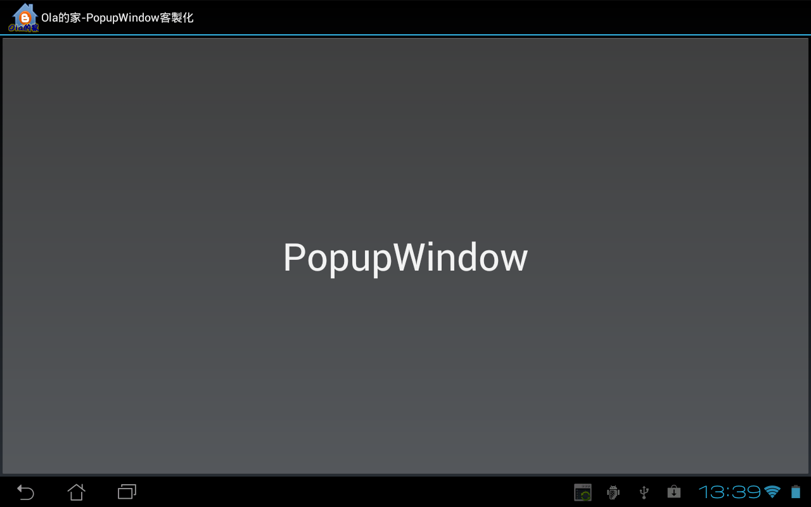Click the title Ola的家-PopupWindow客製化
Image resolution: width=811 pixels, height=507 pixels.
point(117,18)
